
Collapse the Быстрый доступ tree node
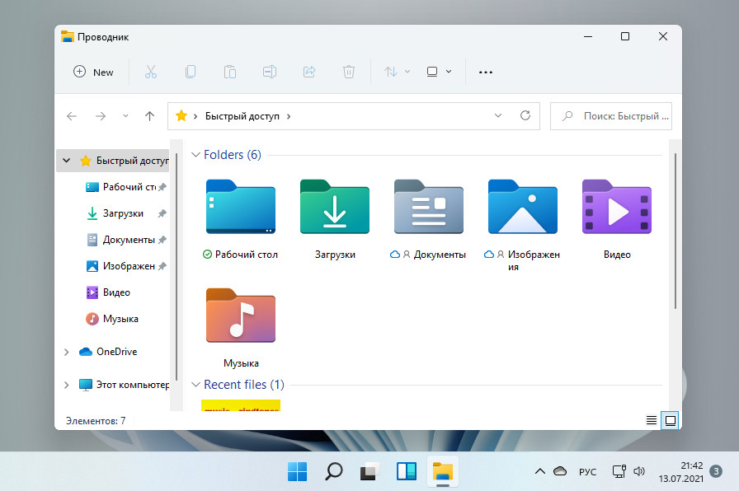click(67, 161)
